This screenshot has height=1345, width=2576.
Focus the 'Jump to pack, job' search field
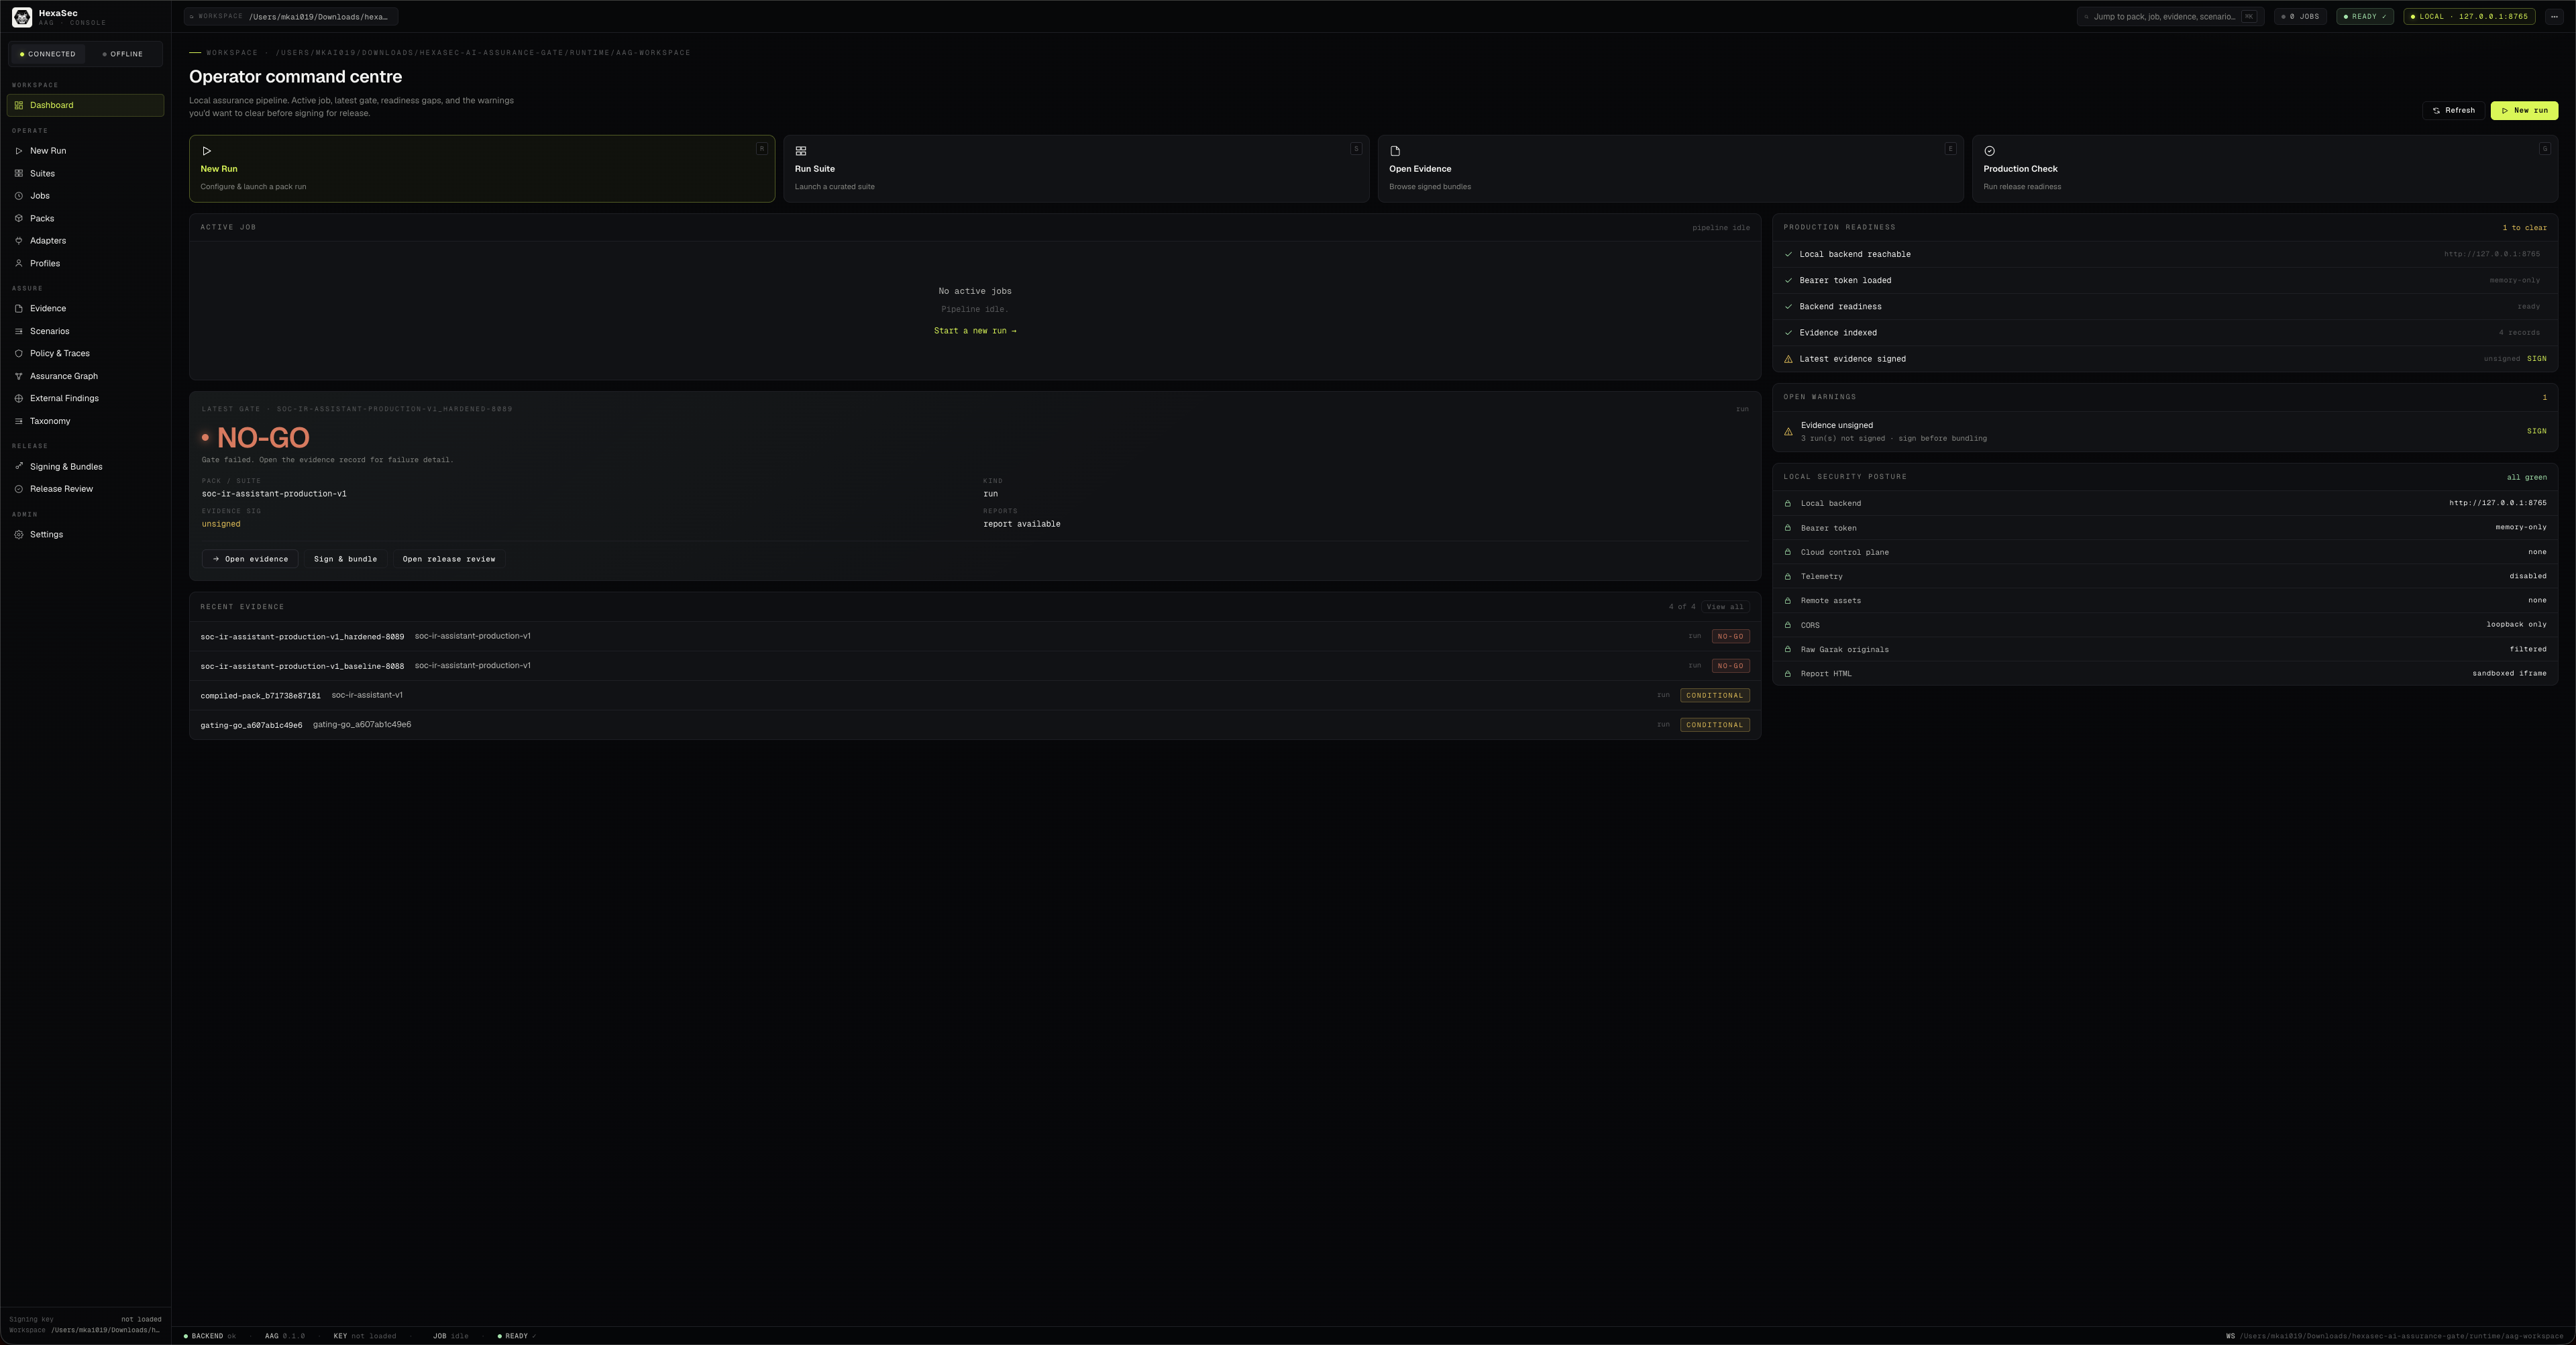(2171, 16)
